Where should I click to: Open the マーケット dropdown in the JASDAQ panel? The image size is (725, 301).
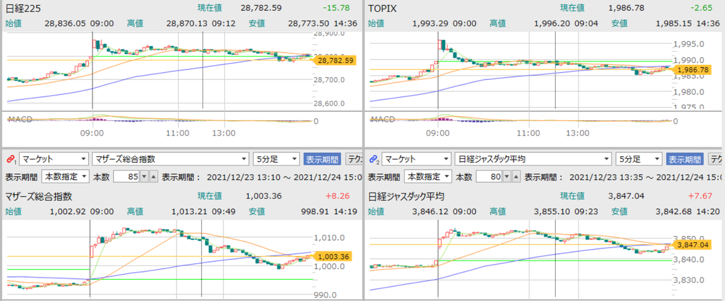click(x=416, y=159)
